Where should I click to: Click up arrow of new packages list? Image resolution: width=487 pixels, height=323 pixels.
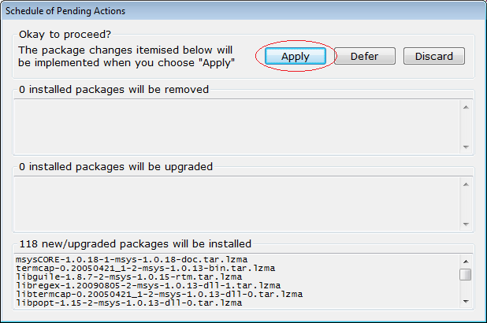pos(466,262)
